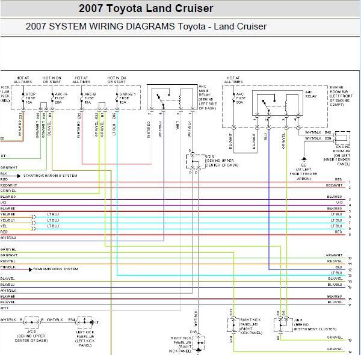Click the wire number 19 at right edge
The image size is (361, 355).
pos(350,352)
